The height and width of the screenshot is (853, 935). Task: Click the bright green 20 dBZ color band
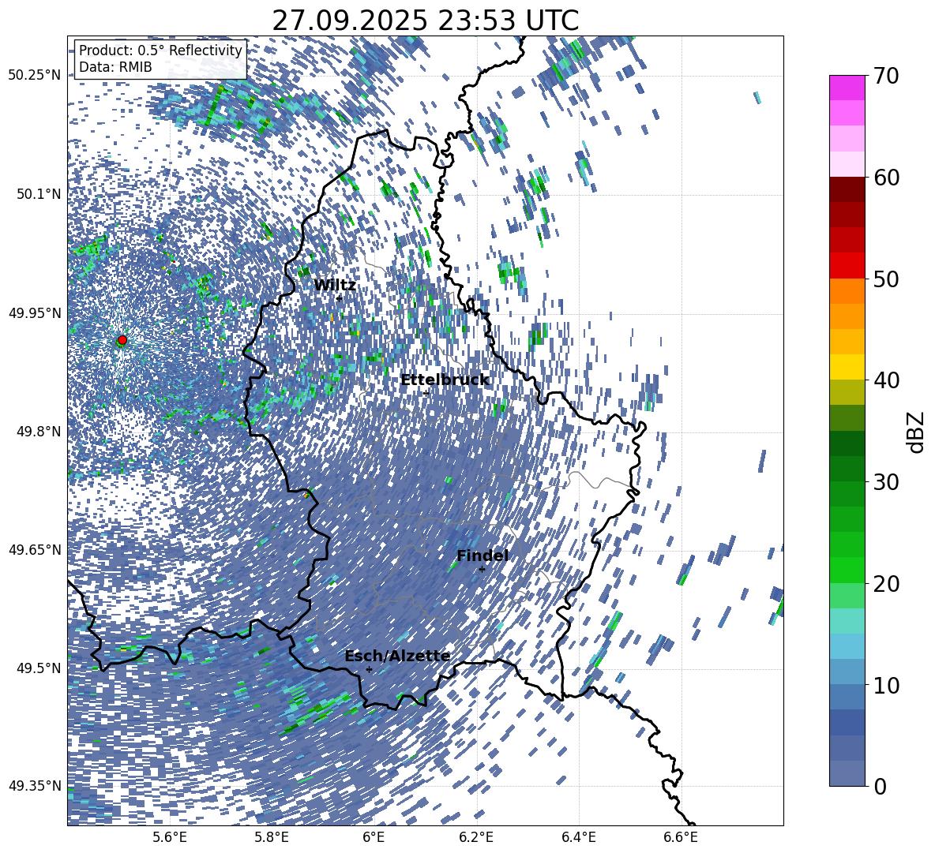click(847, 570)
